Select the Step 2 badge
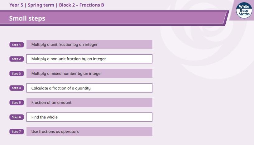 pyautogui.click(x=16, y=59)
